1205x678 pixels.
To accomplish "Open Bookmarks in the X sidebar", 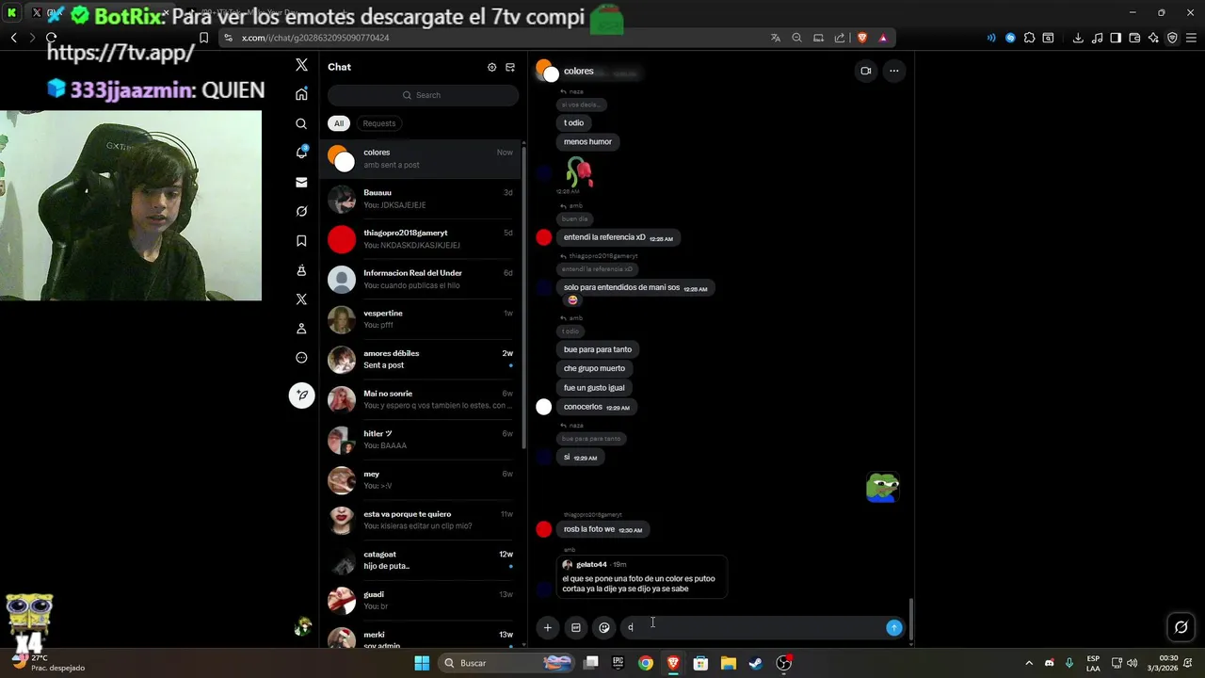I will click(x=301, y=241).
